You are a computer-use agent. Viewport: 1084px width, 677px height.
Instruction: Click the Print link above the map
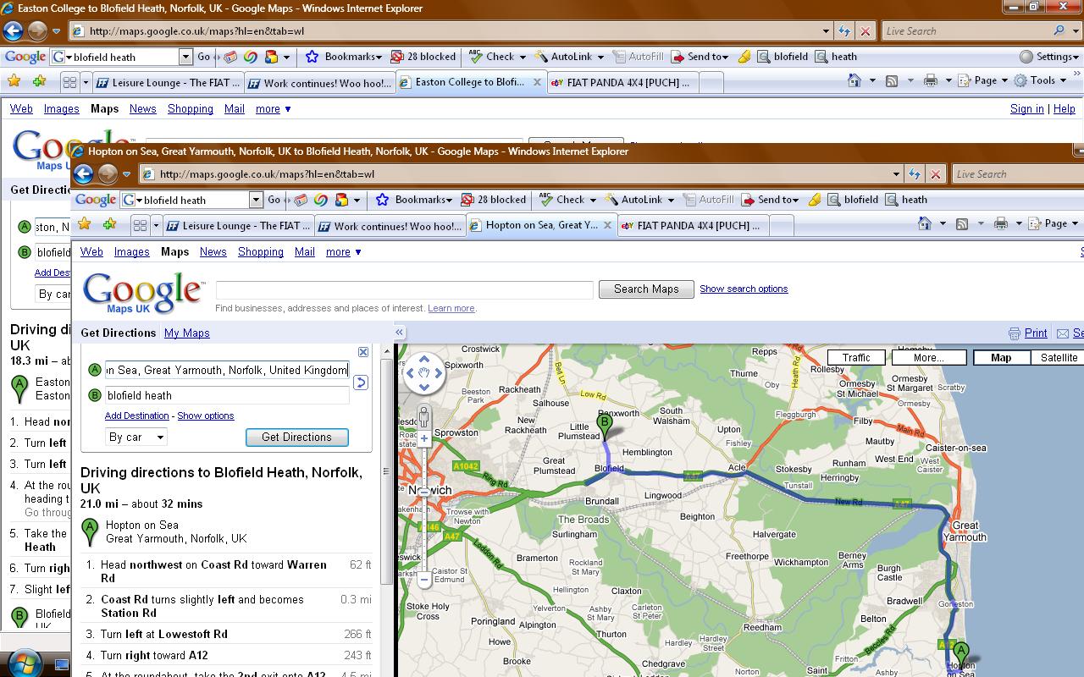coord(1036,333)
